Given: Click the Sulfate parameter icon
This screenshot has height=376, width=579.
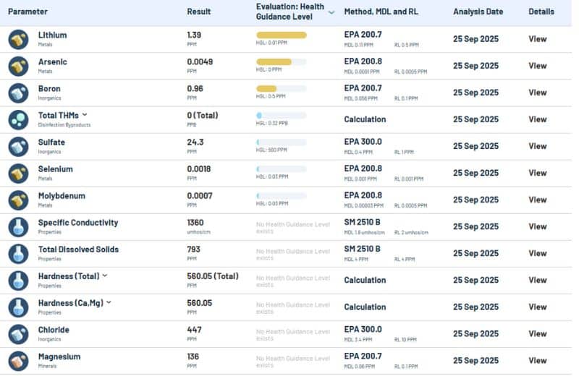Looking at the screenshot, I should (18, 146).
